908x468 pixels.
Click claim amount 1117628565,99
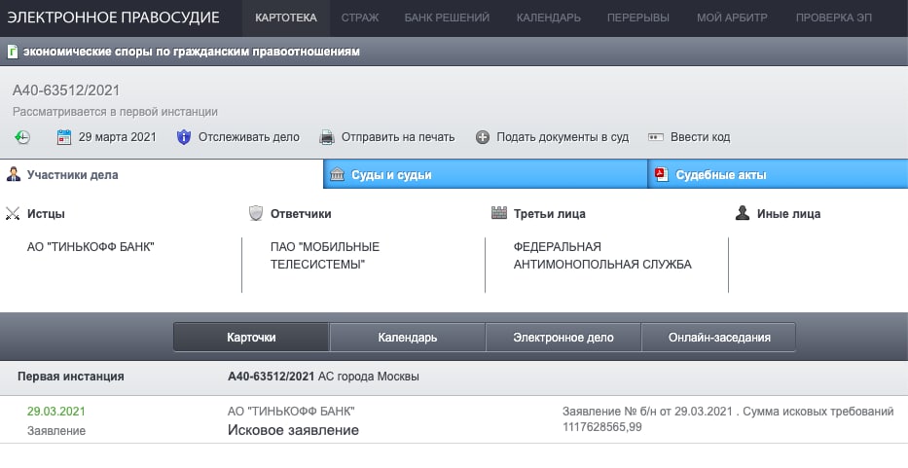pos(602,427)
